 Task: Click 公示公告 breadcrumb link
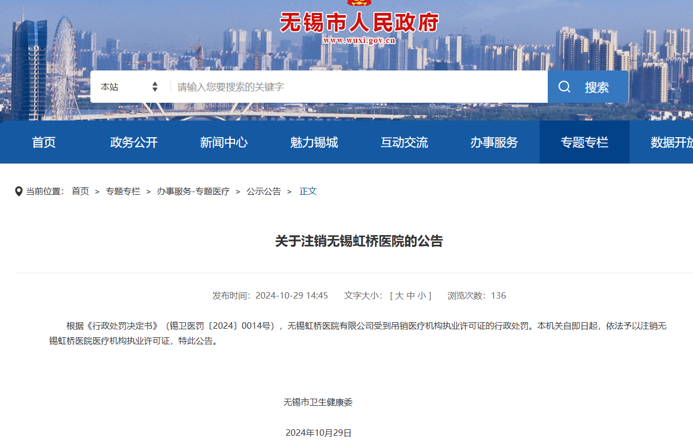[x=264, y=191]
